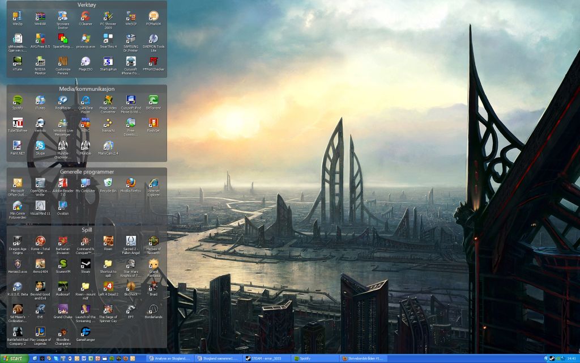580x363 pixels.
Task: Open the WinZip desktop shortcut
Action: (18, 19)
